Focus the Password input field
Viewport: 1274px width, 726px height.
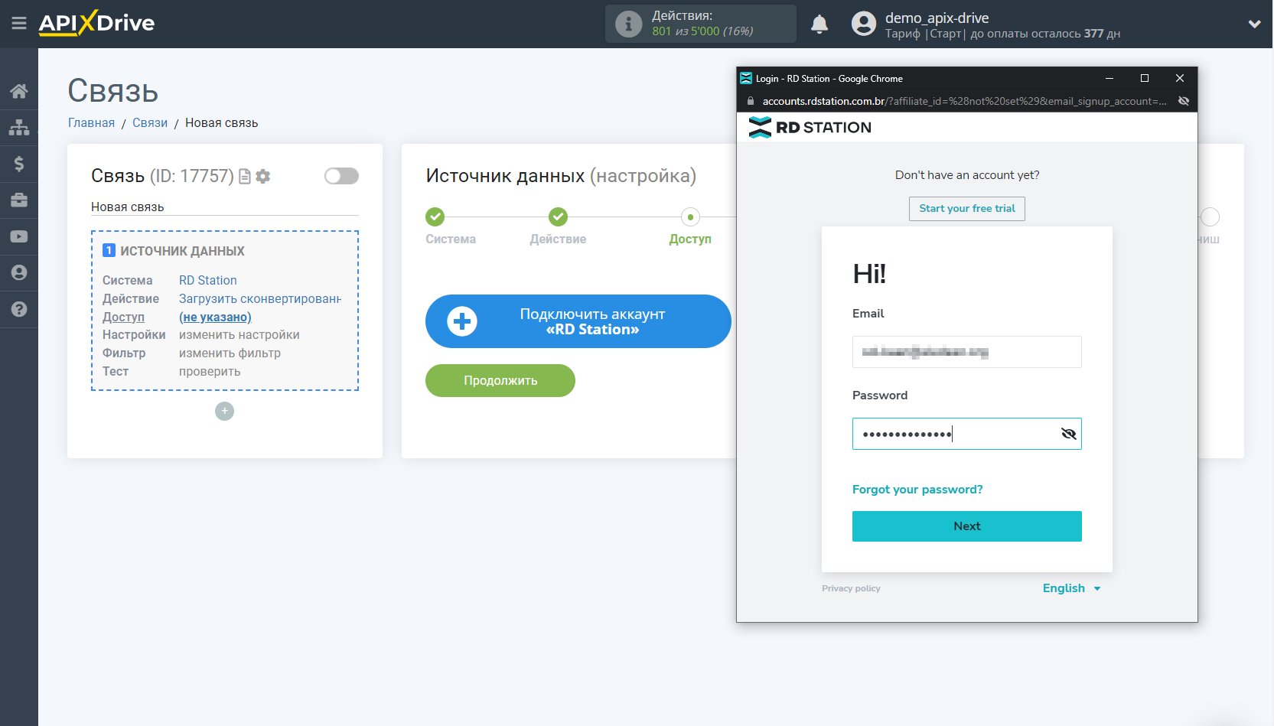967,434
